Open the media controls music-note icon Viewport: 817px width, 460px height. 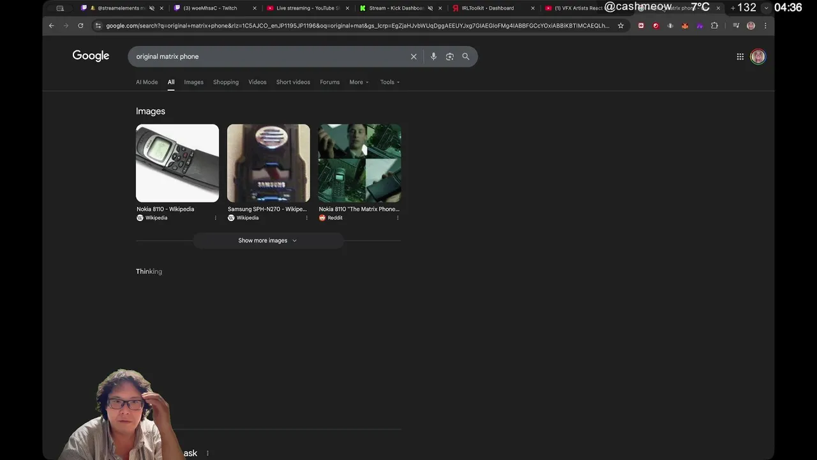(736, 26)
